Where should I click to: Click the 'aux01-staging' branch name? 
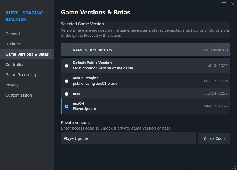click(86, 78)
